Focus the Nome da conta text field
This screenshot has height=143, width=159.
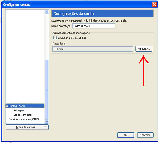tap(94, 26)
